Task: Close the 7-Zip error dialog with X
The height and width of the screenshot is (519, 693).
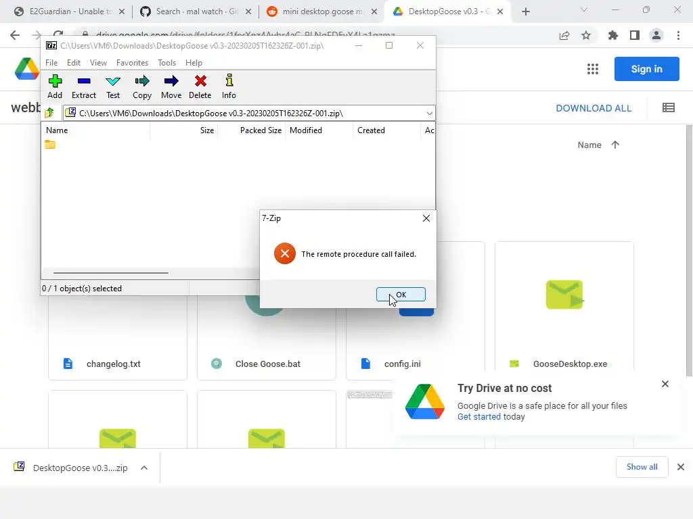Action: pyautogui.click(x=426, y=218)
